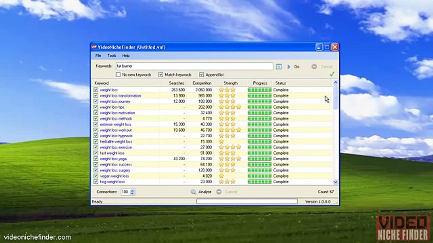
Task: Uncheck the 'weight loss' row checkbox
Action: (x=96, y=90)
